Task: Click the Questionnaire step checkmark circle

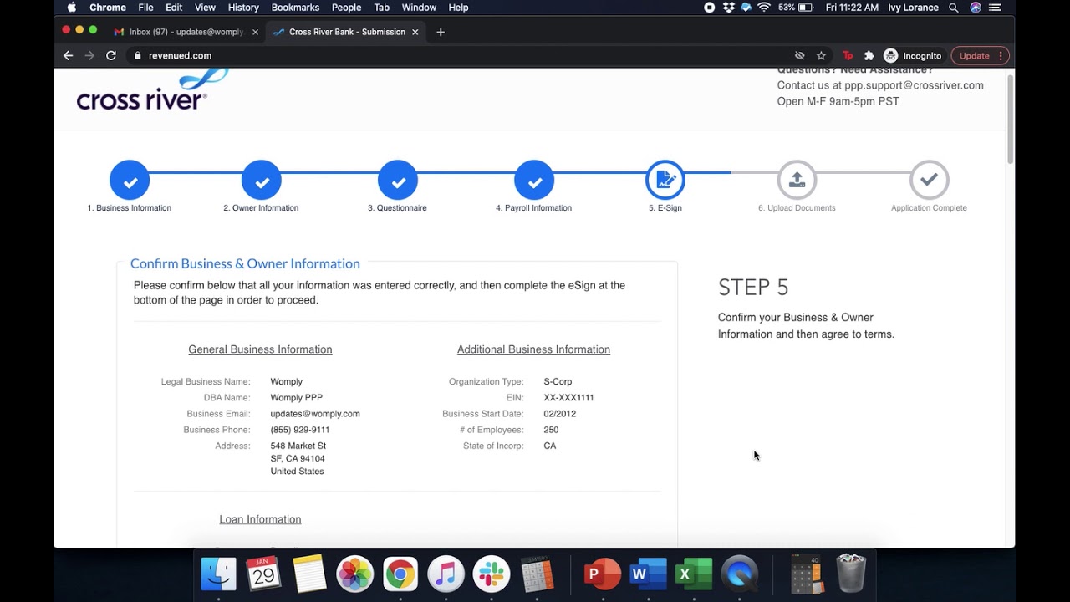Action: coord(398,180)
